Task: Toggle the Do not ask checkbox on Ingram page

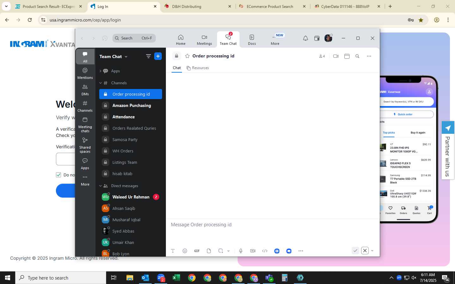Action: [58, 175]
